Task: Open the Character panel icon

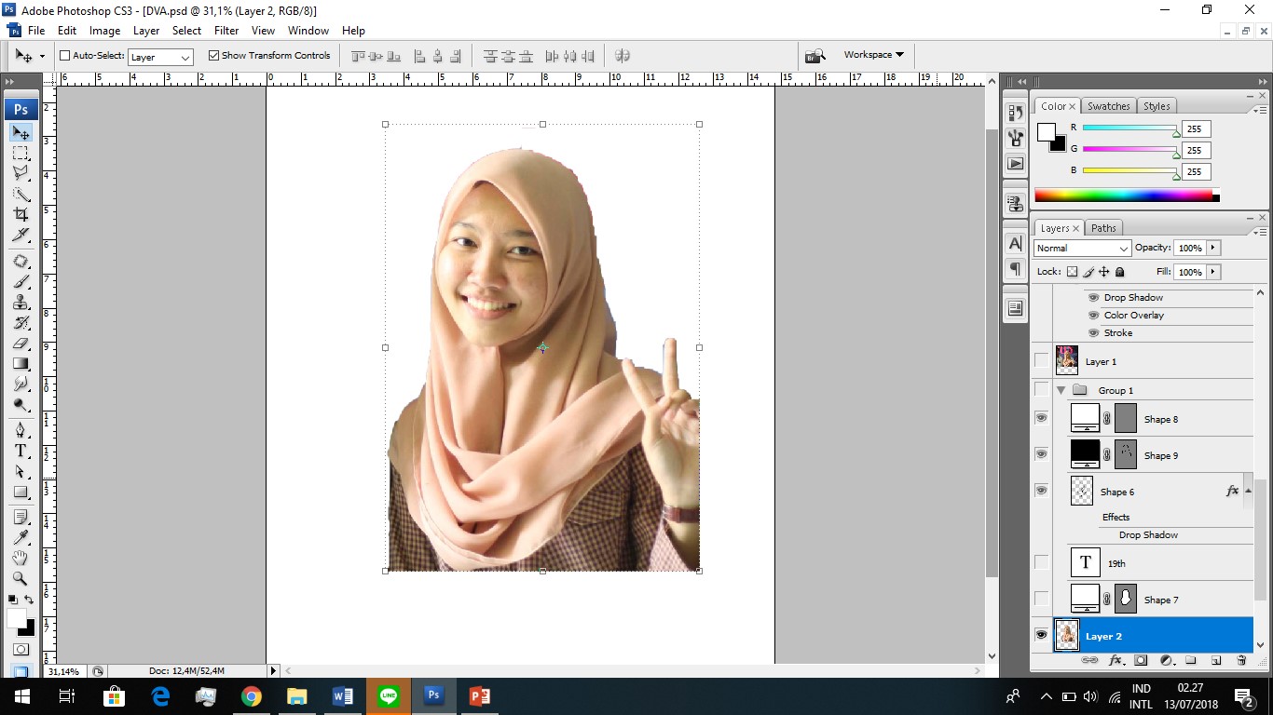Action: point(1016,244)
